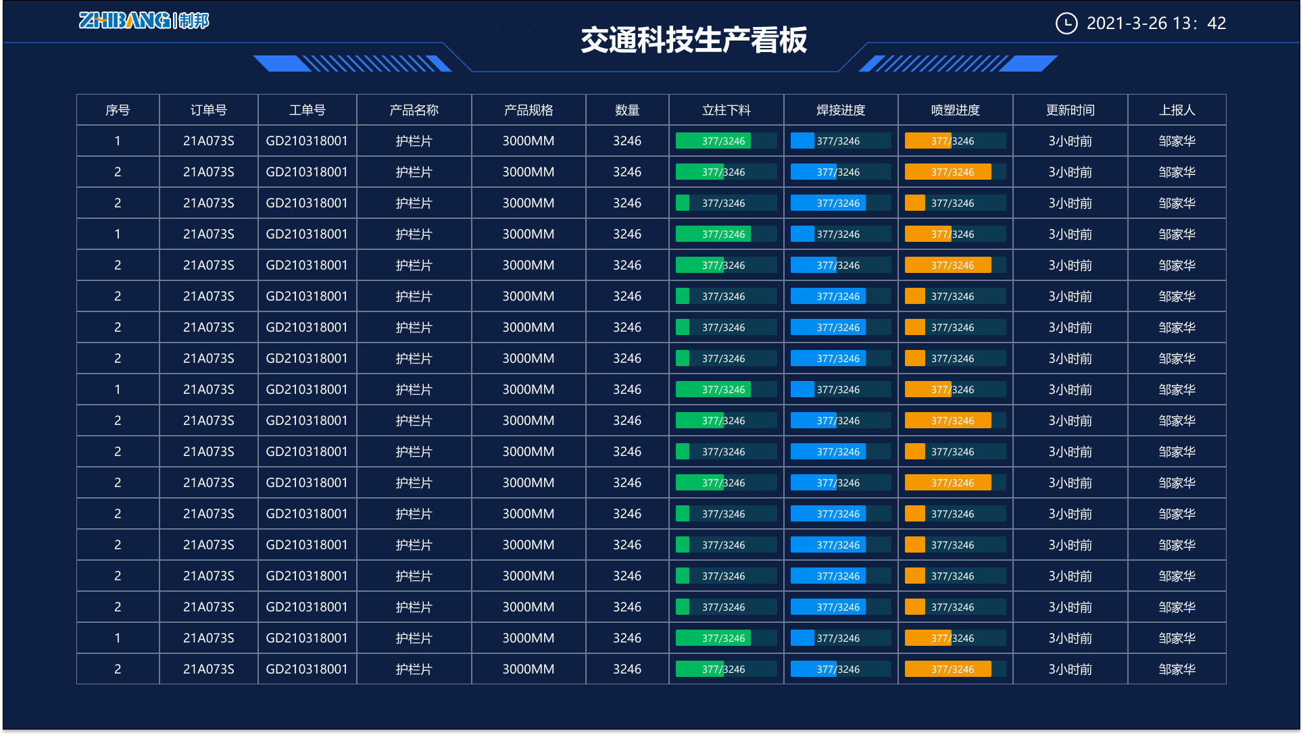This screenshot has width=1303, height=735.
Task: Click the right striped blue banner decoration
Action: coord(958,64)
